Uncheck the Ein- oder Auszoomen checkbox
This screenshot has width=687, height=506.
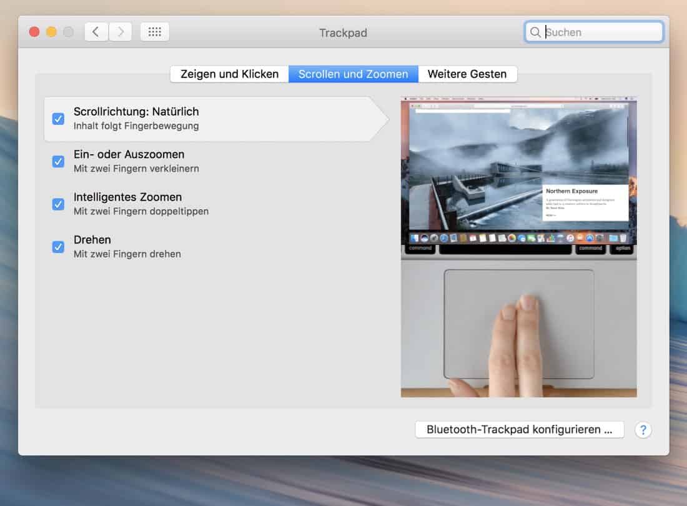[58, 161]
